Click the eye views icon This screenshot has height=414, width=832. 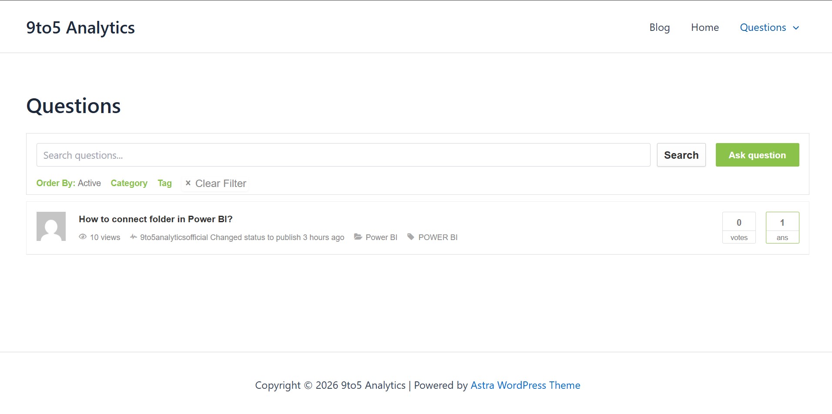(83, 237)
